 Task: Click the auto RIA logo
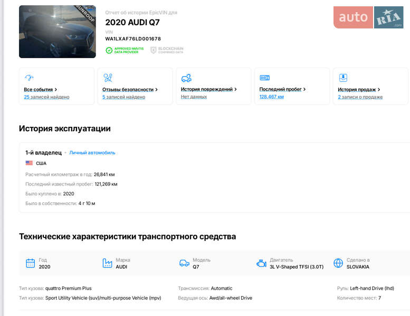[x=368, y=17]
